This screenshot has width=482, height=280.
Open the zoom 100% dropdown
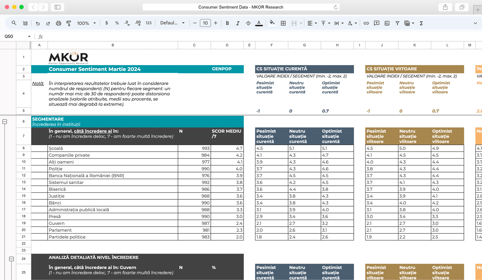click(86, 23)
